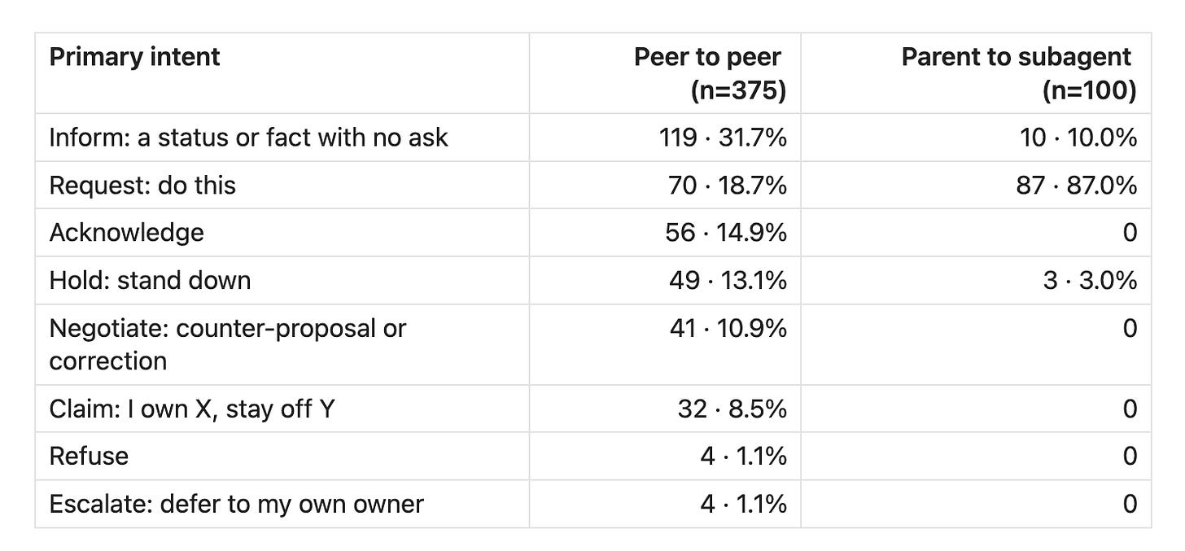Select the Refuse row label
Viewport: 1185px width, 551px height.
[x=89, y=456]
